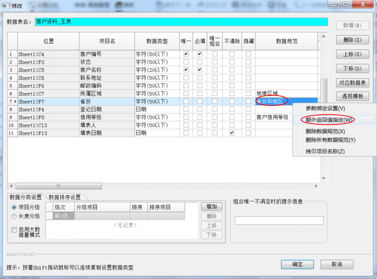
Task: Choose 额外返回值指定(W) from context menu
Action: (x=334, y=120)
